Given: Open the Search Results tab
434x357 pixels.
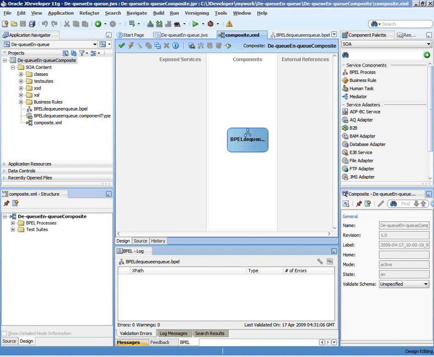Looking at the screenshot, I should (x=210, y=333).
